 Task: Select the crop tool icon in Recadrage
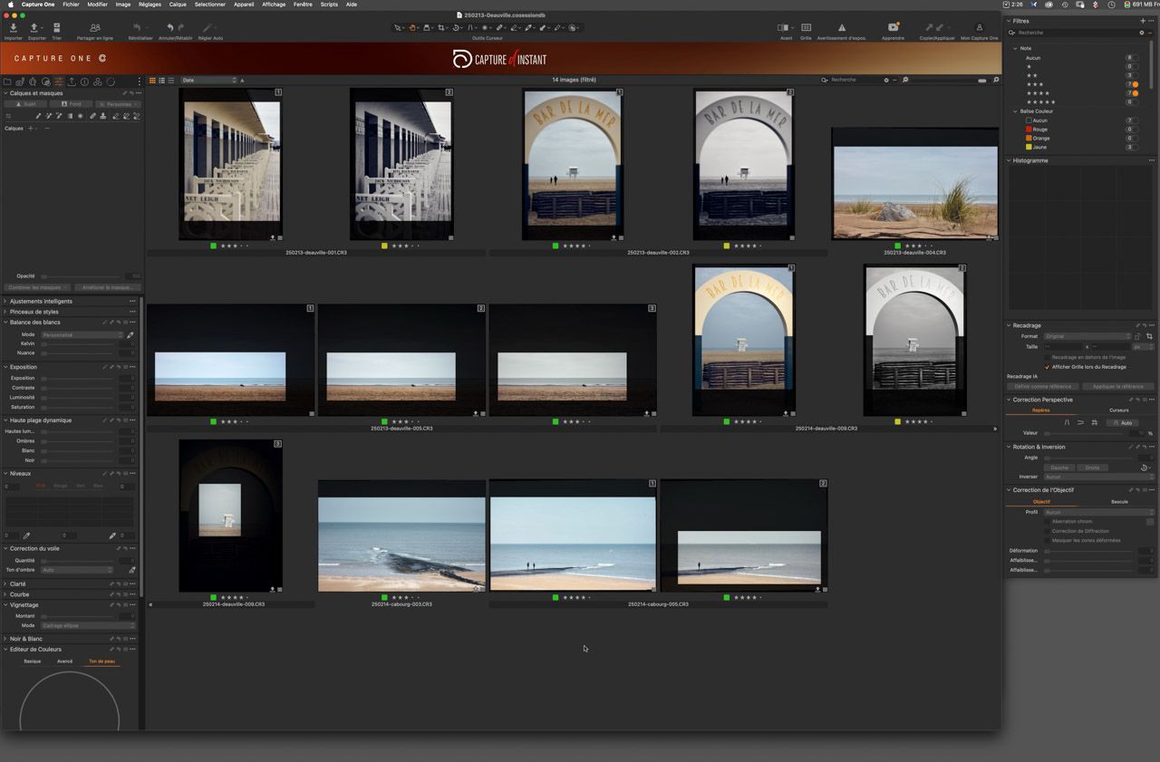[x=1149, y=336]
